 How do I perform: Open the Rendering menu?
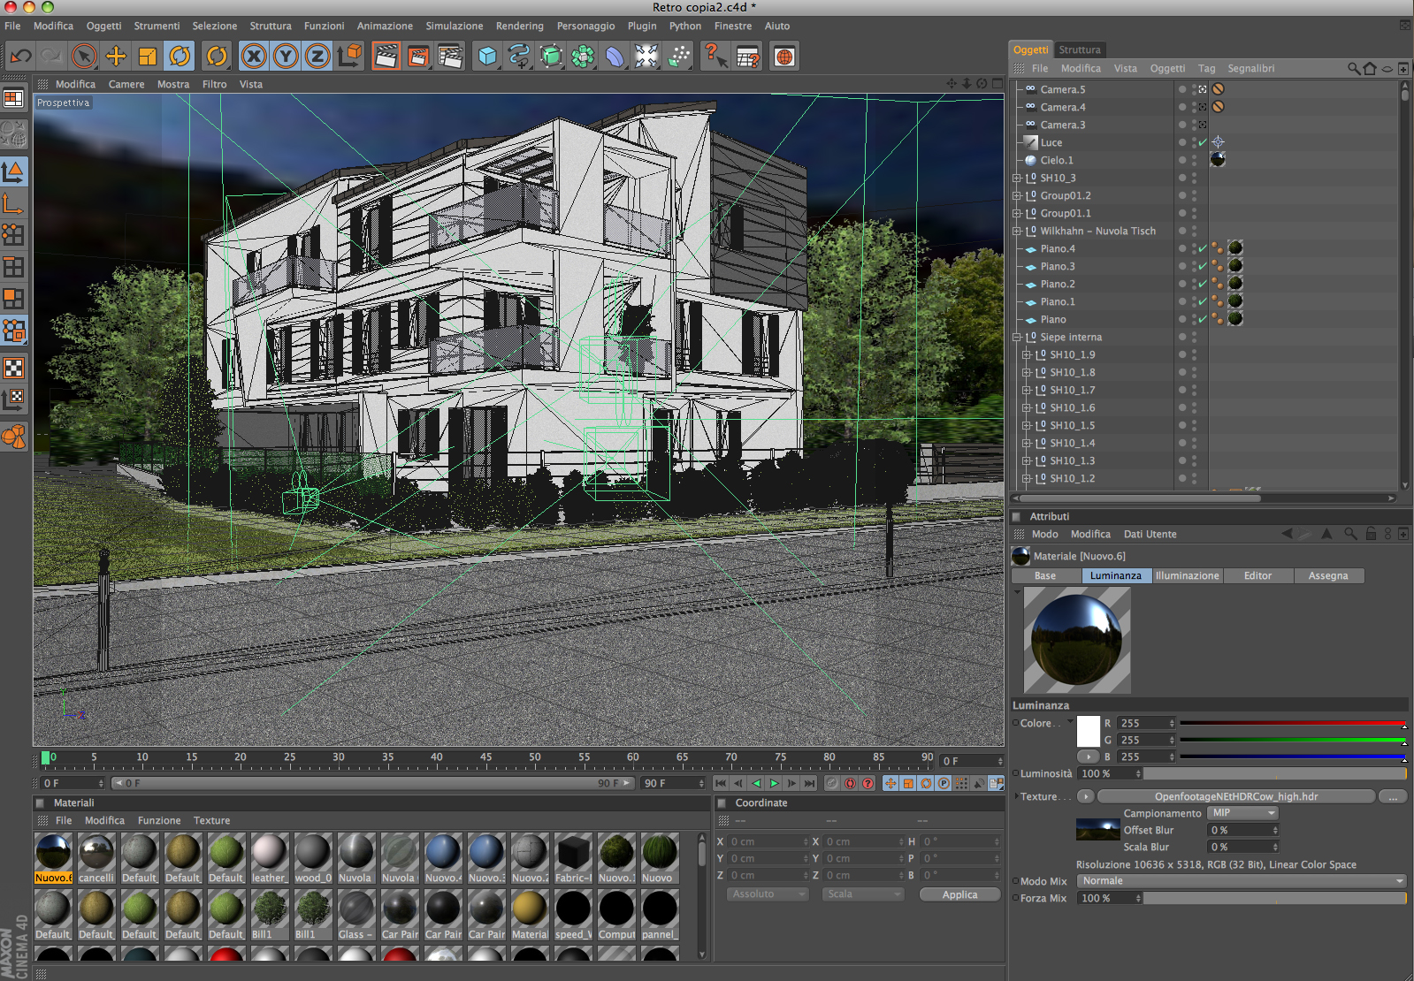coord(519,26)
